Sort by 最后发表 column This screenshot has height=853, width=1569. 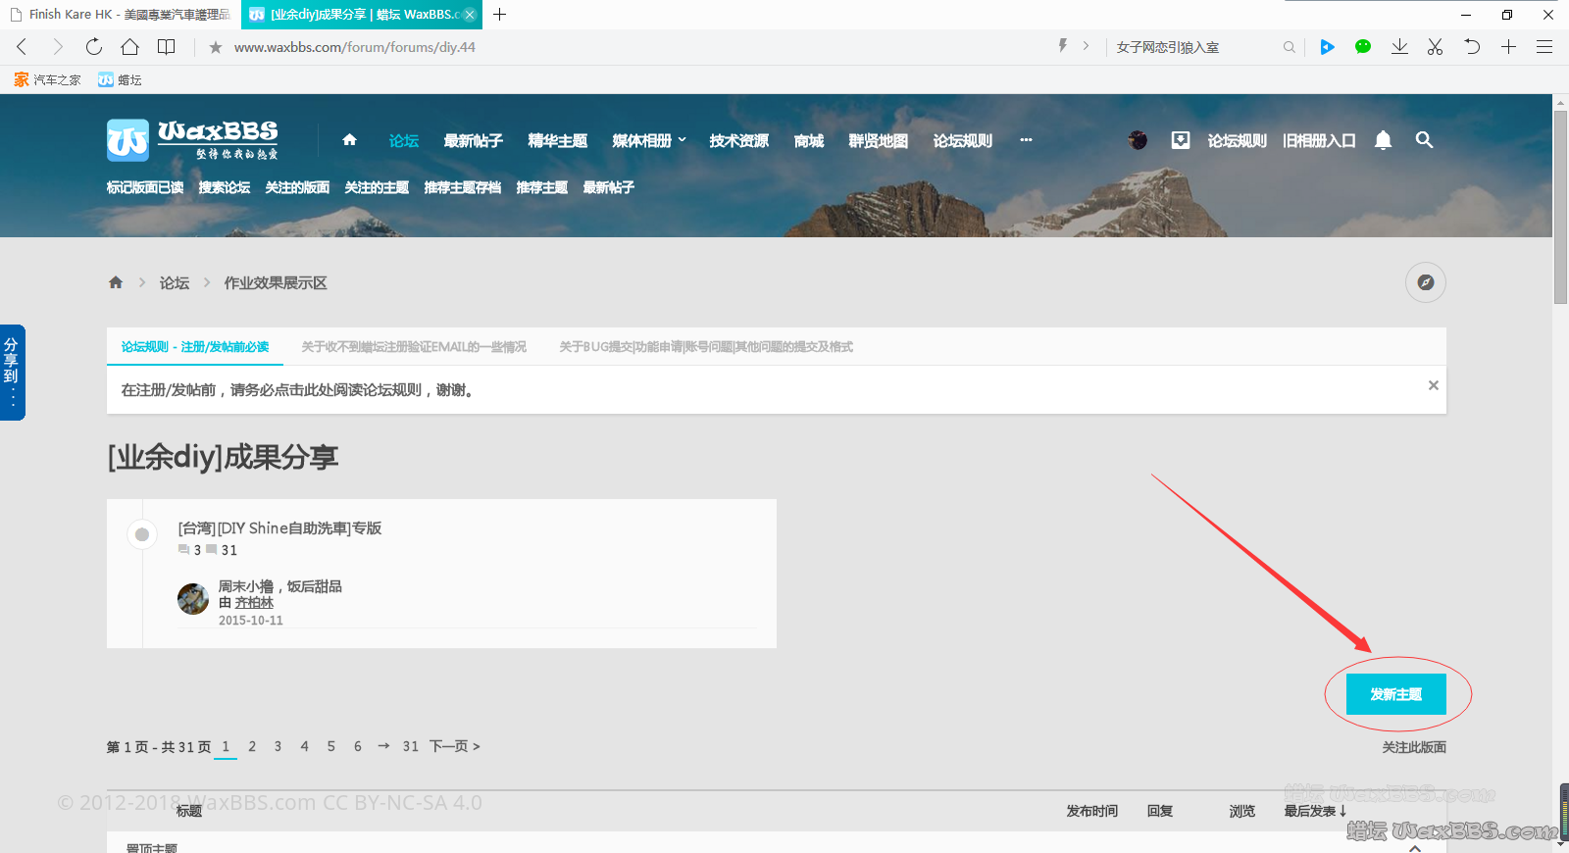click(1315, 811)
